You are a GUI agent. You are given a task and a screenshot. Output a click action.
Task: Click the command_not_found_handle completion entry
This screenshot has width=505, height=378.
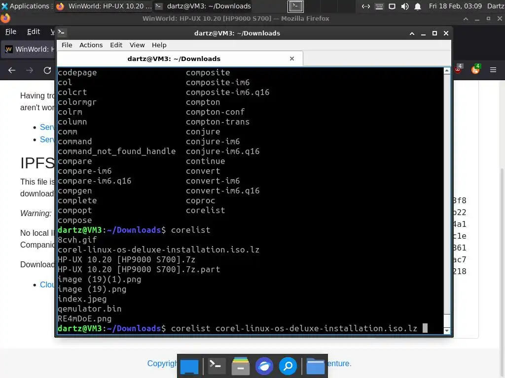116,152
